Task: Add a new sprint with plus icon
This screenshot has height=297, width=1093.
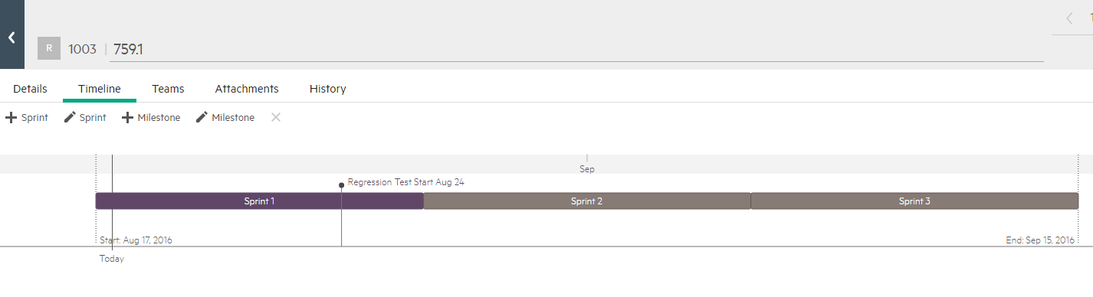Action: (x=27, y=118)
